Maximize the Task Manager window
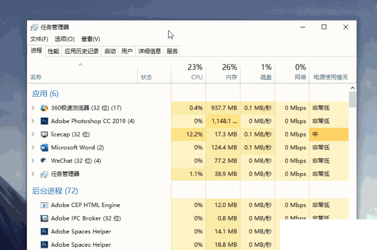Viewport: 377px width, 250px height. [324, 27]
